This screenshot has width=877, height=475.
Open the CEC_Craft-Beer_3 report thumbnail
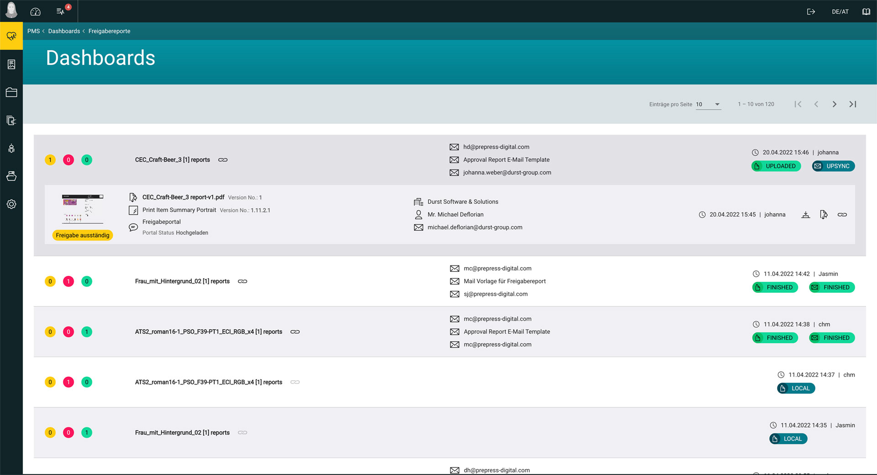point(83,209)
